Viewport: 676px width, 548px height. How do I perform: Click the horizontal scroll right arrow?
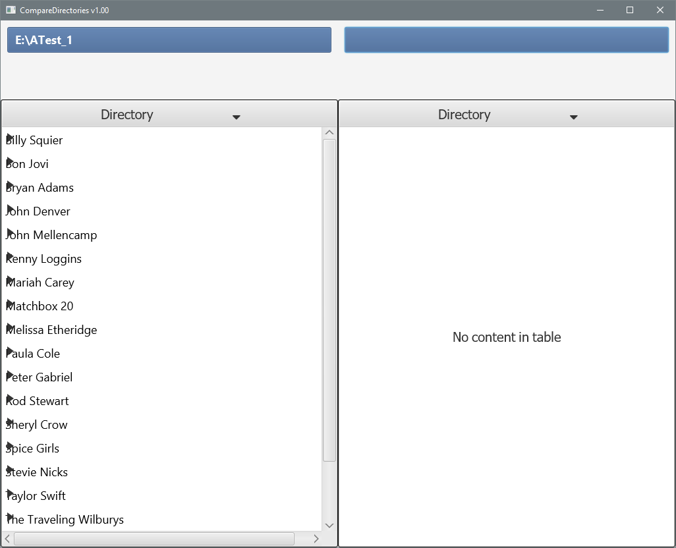(316, 539)
